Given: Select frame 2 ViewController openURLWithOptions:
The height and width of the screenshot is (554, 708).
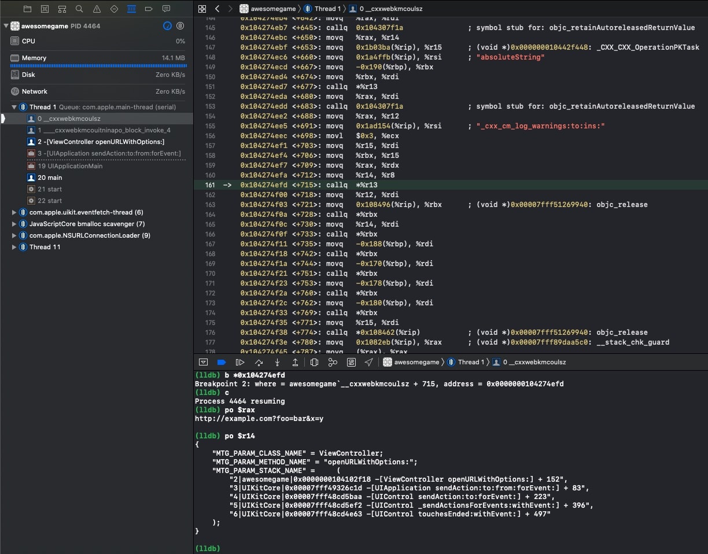Looking at the screenshot, I should [x=96, y=142].
